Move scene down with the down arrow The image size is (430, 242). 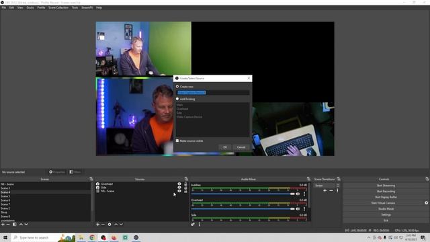pyautogui.click(x=26, y=225)
